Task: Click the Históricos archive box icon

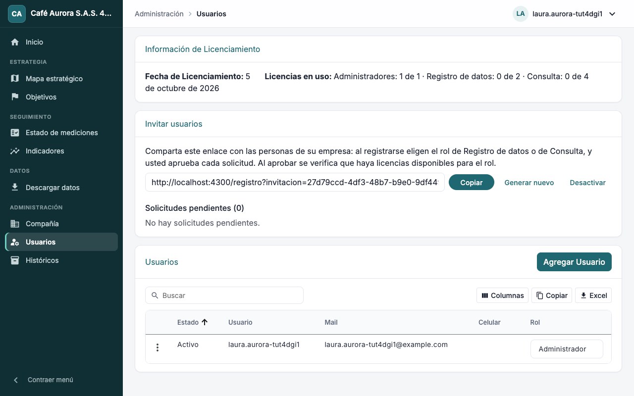Action: point(15,260)
